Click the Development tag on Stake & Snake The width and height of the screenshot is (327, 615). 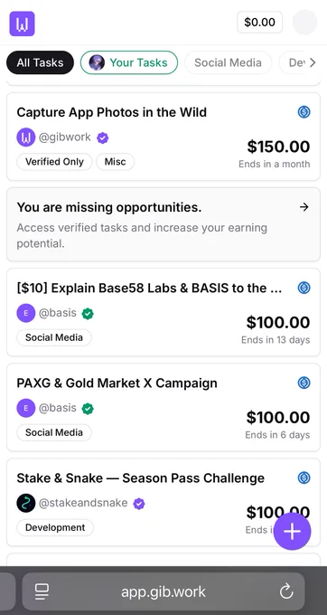[x=55, y=527]
